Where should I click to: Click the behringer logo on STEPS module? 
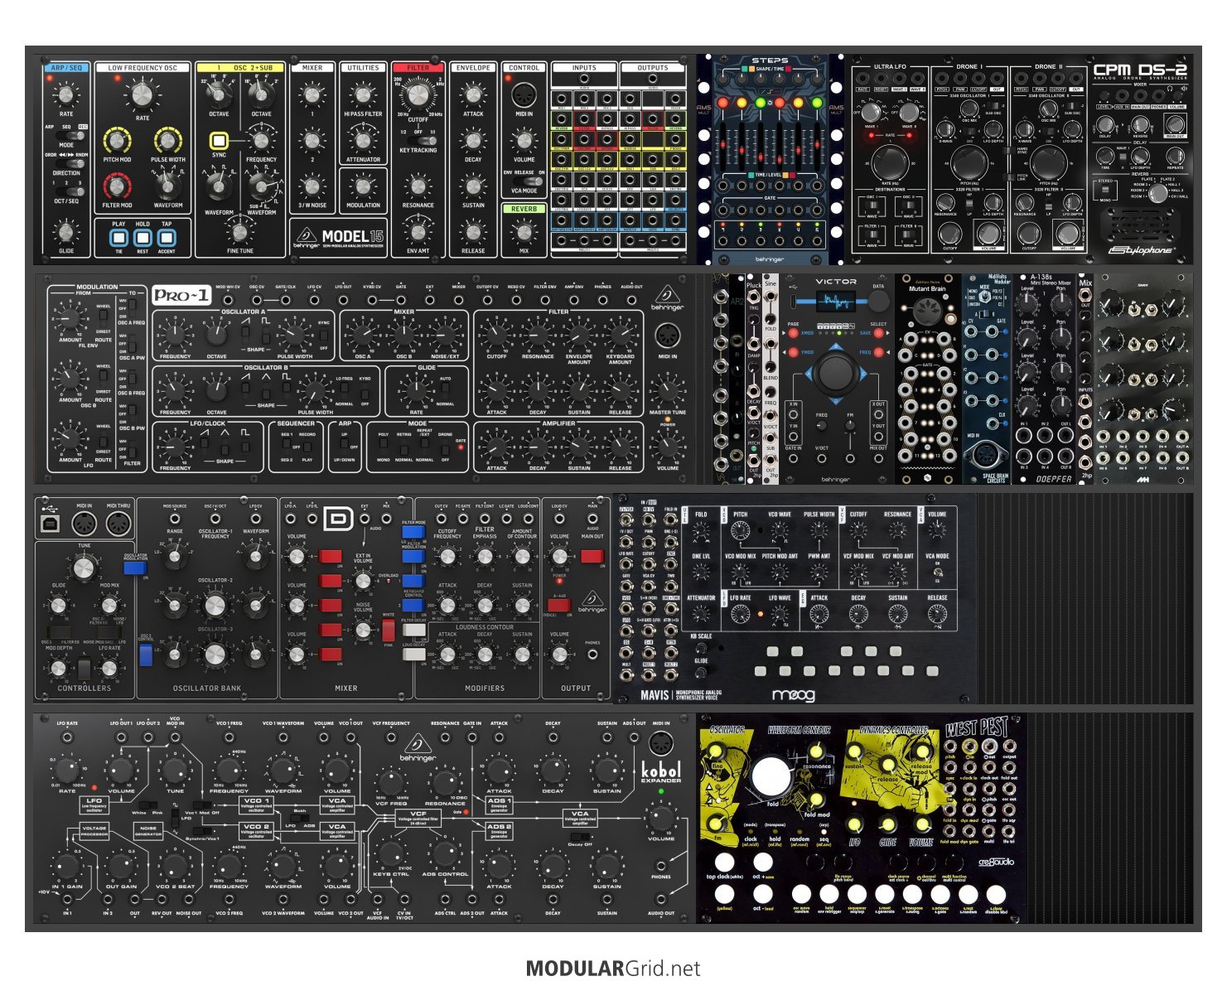pyautogui.click(x=769, y=259)
